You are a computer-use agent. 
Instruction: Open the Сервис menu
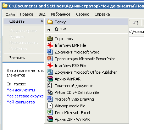[82, 14]
